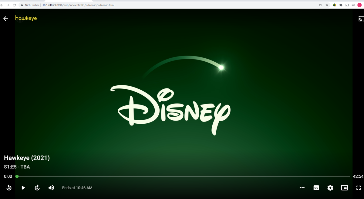Open the more options menu
Image resolution: width=364 pixels, height=199 pixels.
302,188
